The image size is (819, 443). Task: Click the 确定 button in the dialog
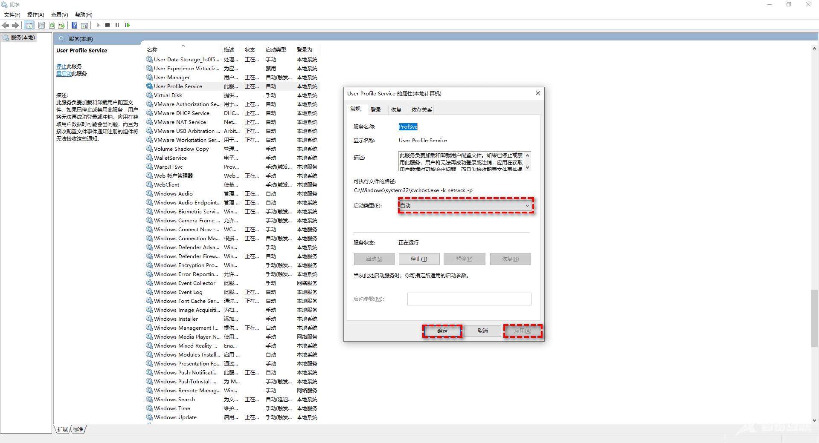tap(442, 331)
